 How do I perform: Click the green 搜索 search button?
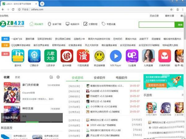[179, 25]
